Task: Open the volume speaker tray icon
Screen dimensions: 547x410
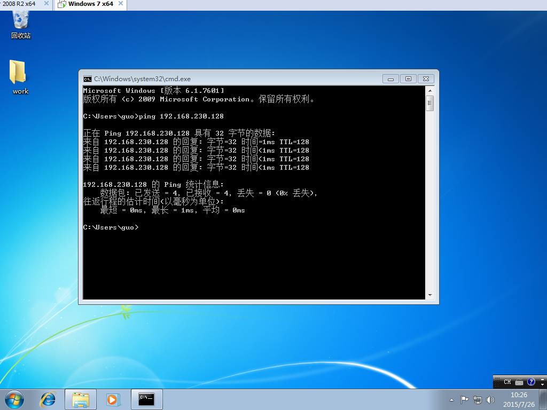Action: point(490,399)
